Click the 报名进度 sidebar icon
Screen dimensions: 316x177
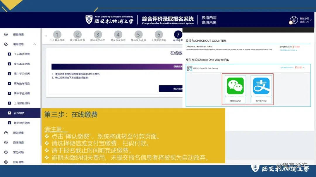click(x=6, y=132)
